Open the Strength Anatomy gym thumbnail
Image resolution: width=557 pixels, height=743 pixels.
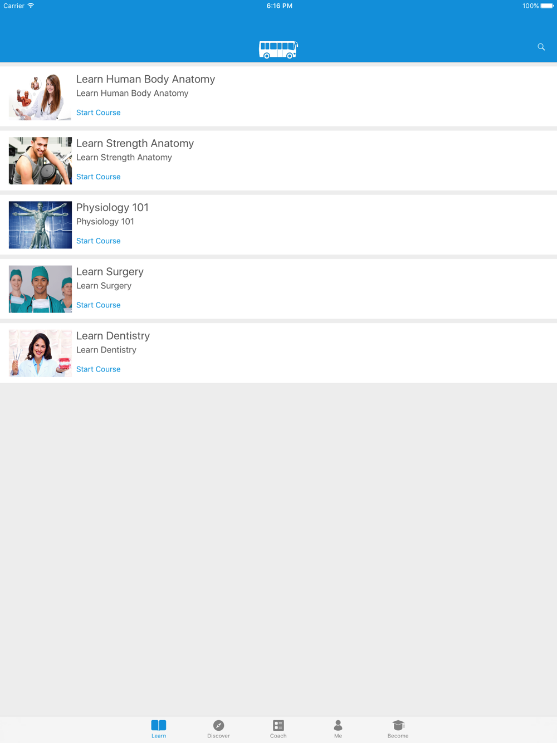[40, 160]
